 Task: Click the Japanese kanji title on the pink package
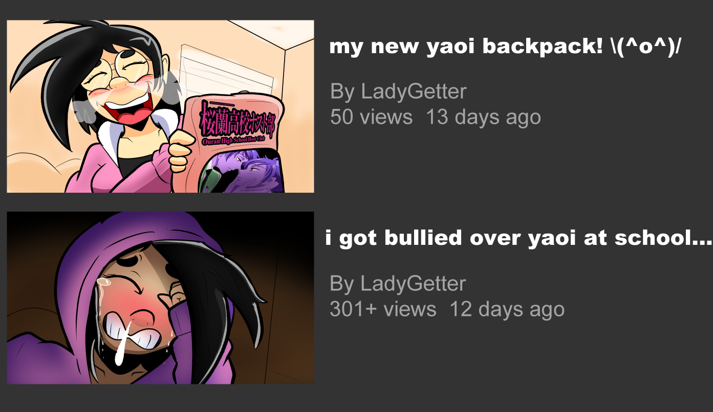tap(237, 119)
